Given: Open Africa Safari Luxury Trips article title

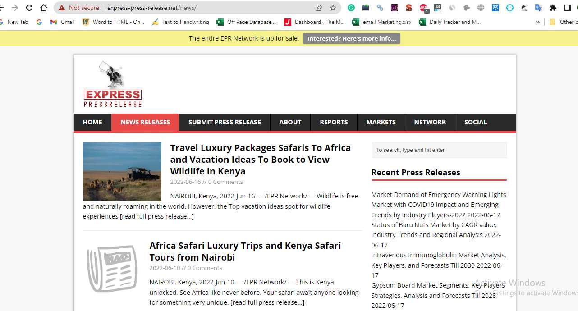Looking at the screenshot, I should (245, 252).
